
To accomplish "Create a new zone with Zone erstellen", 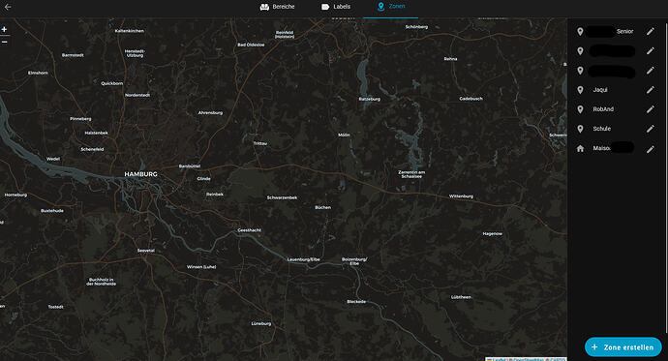I will pos(622,347).
